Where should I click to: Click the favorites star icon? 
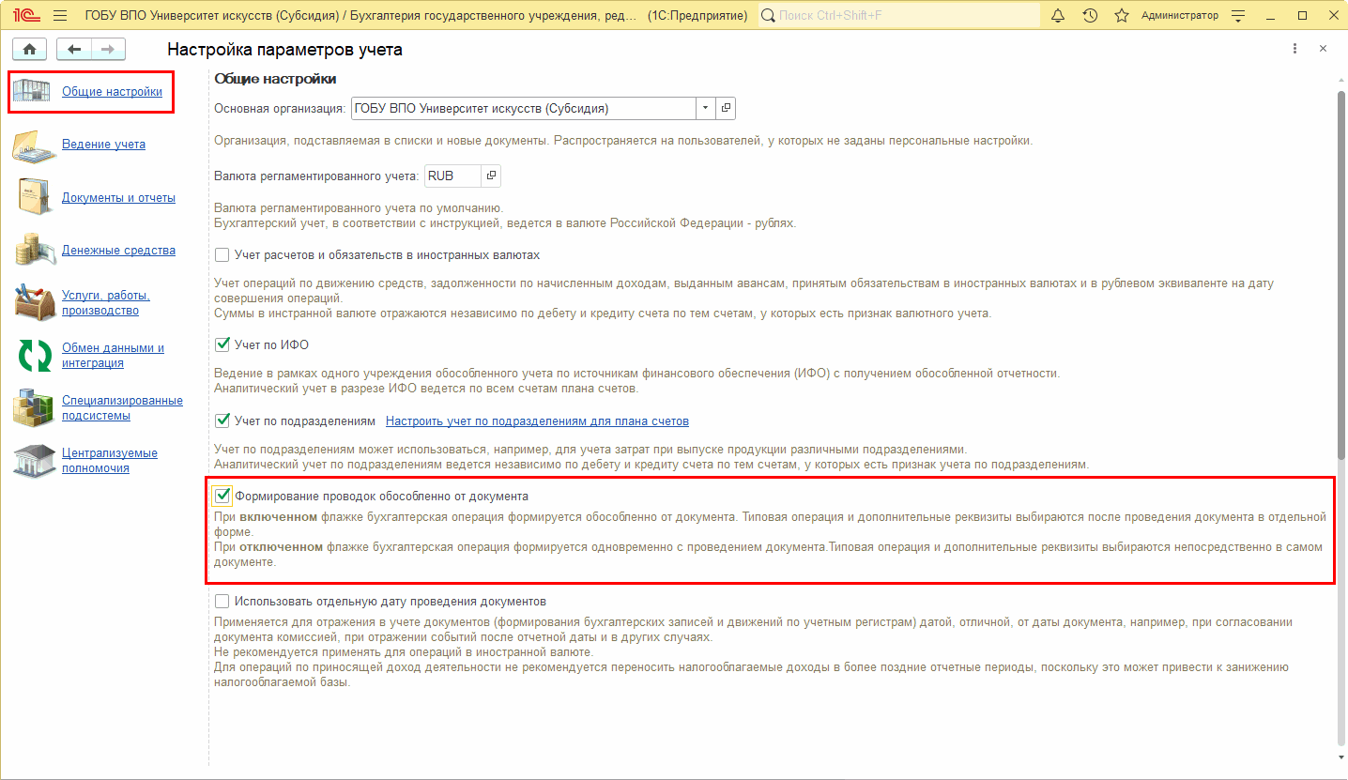[1121, 16]
